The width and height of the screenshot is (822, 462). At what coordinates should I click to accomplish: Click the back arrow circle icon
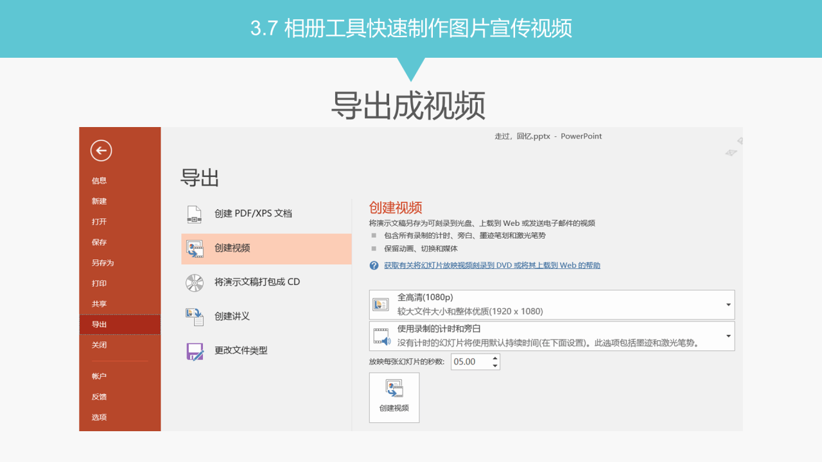(101, 151)
